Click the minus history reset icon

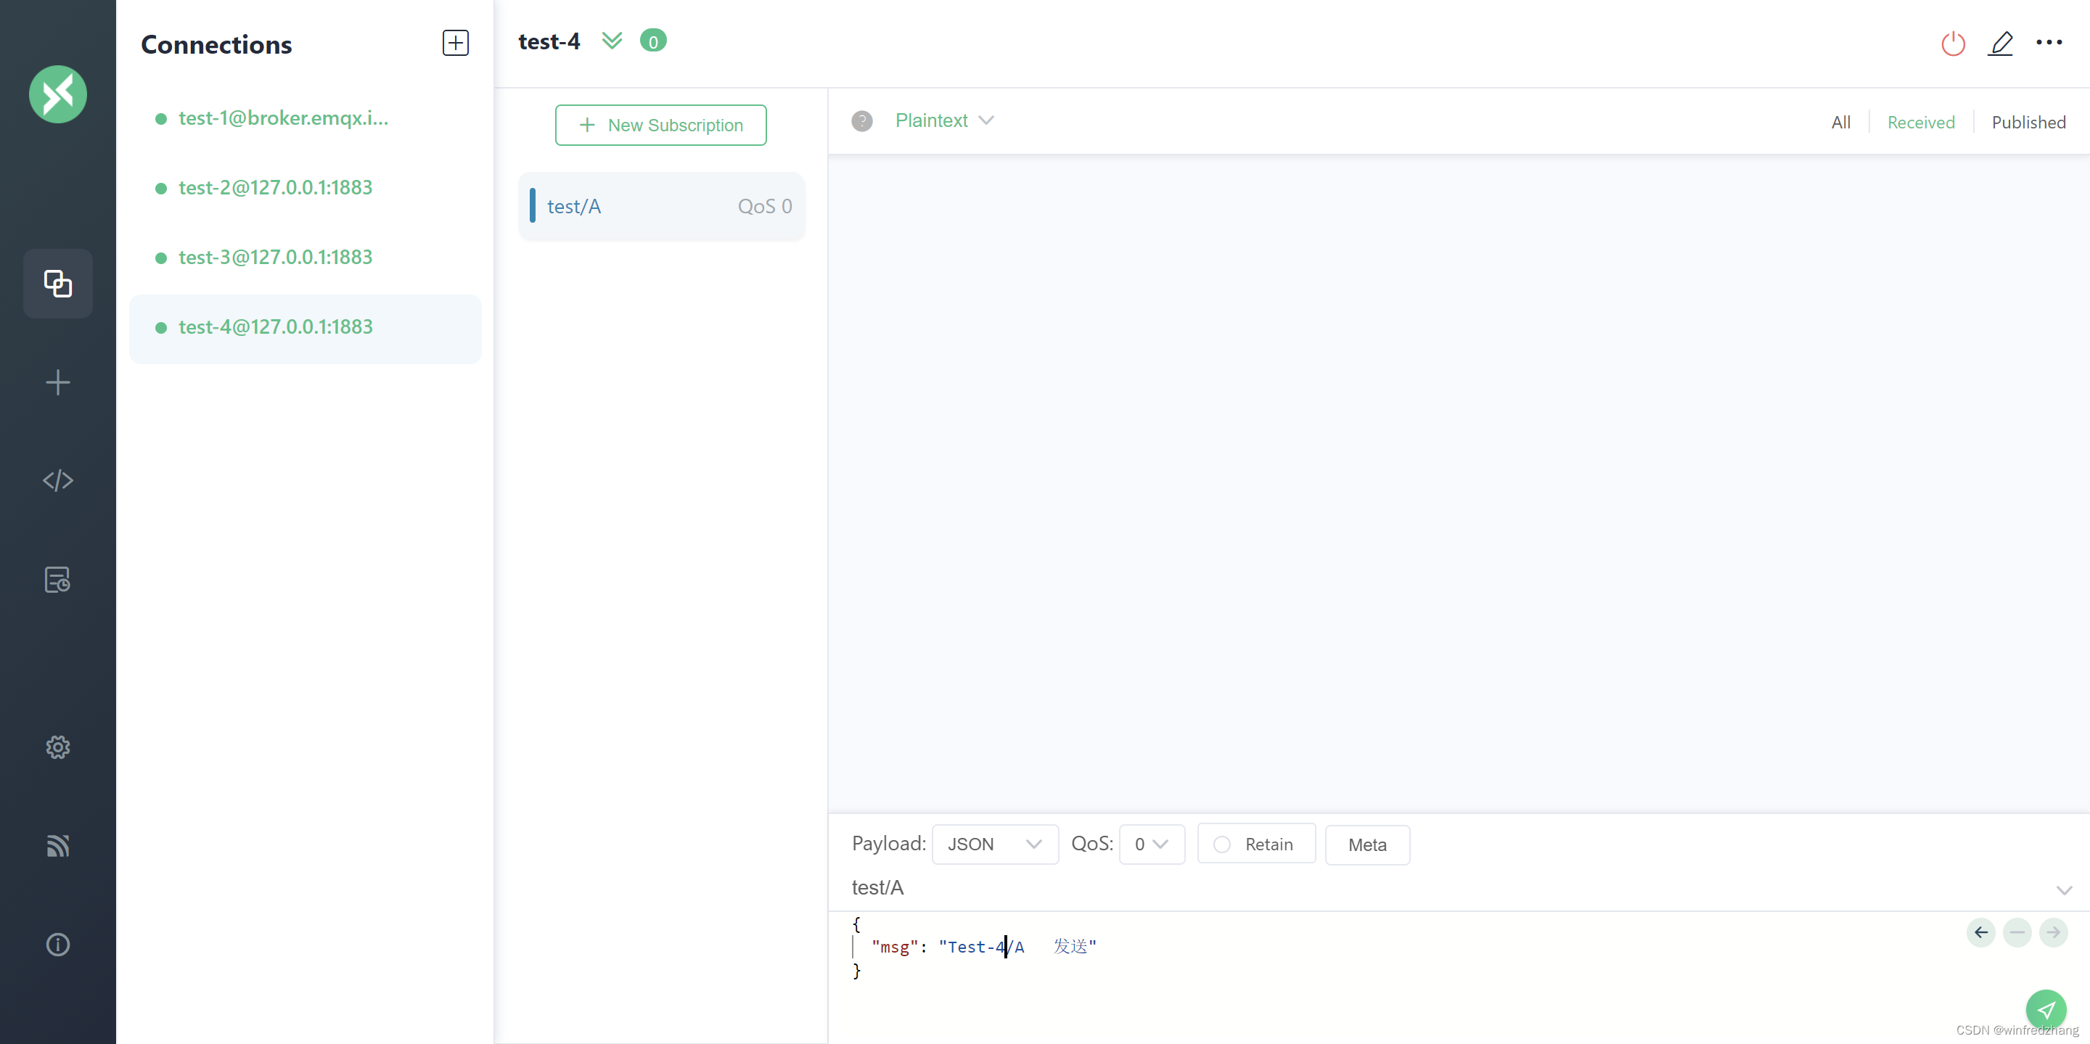pyautogui.click(x=2017, y=932)
